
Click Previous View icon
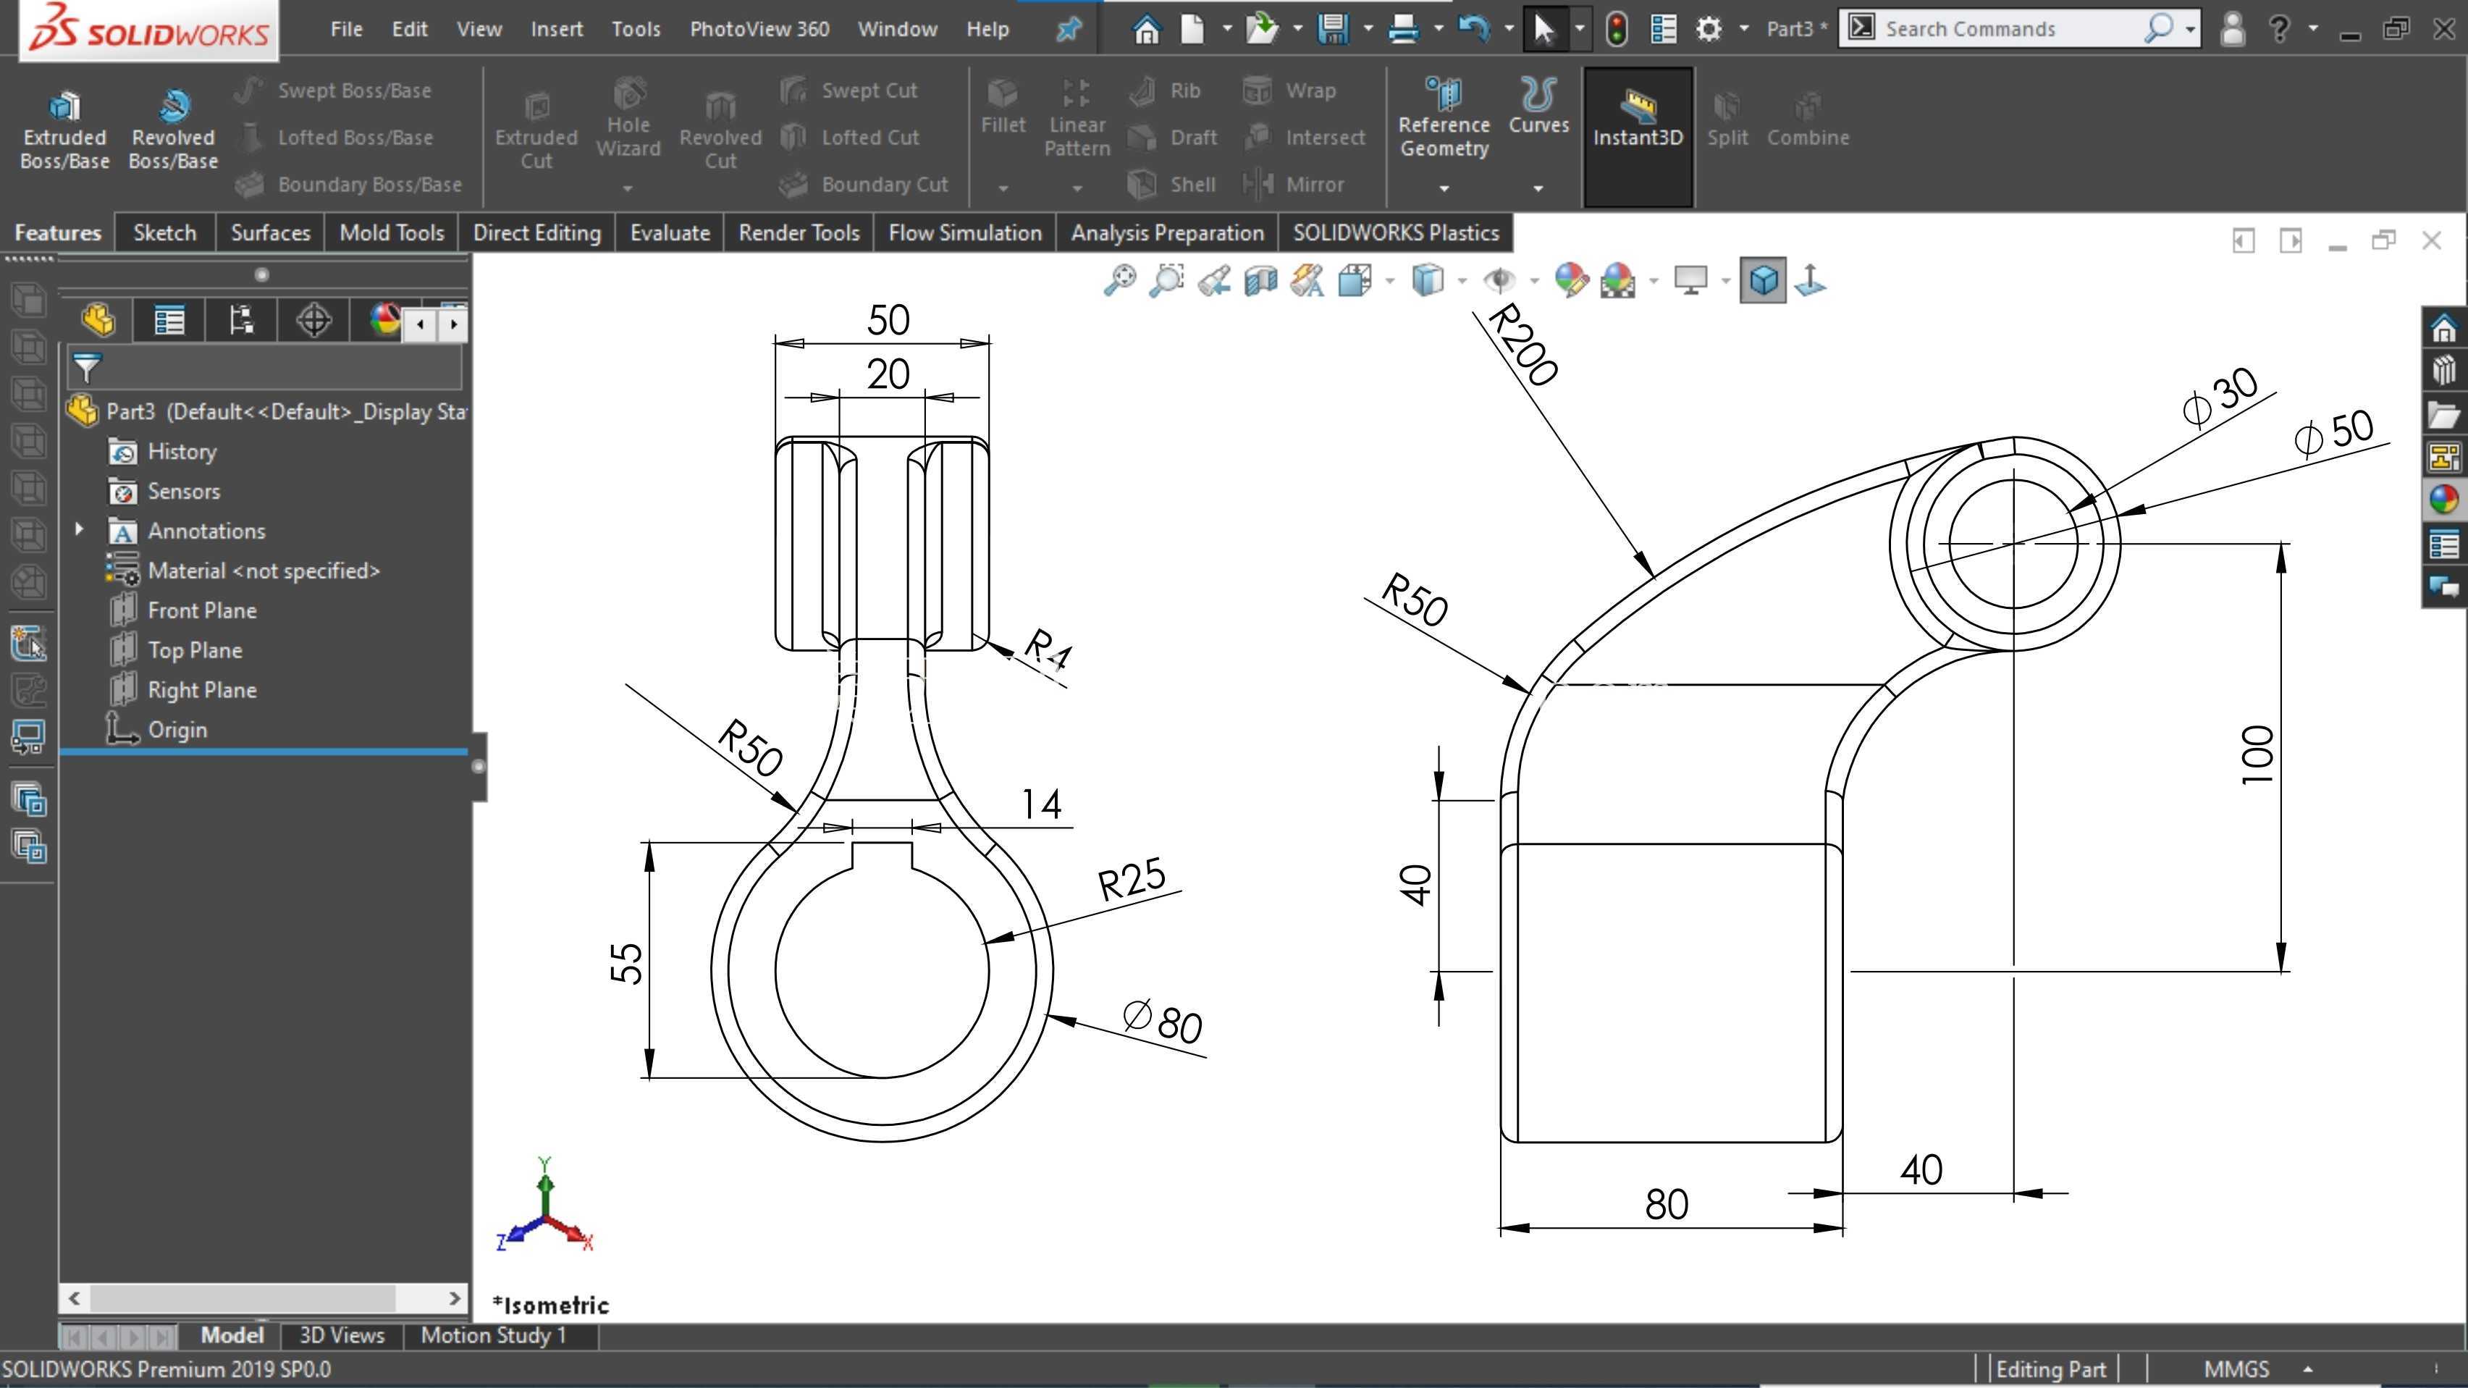point(1214,281)
